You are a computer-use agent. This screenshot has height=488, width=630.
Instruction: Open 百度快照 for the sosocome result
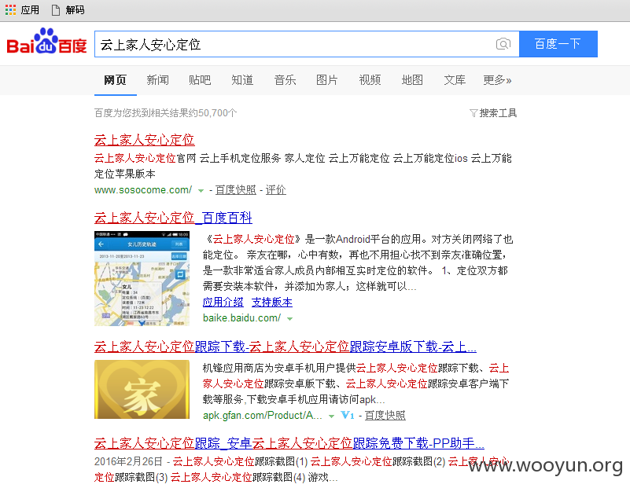(235, 190)
